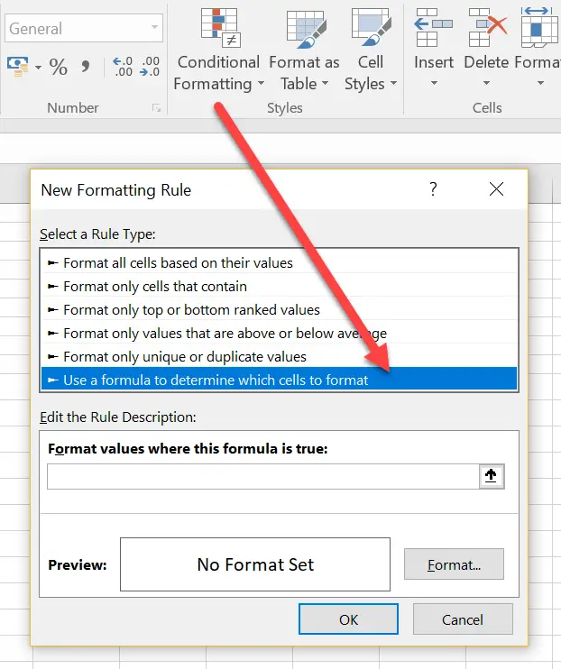Viewport: 561px width, 669px height.
Task: Open Format as Table gallery
Action: coord(304,51)
